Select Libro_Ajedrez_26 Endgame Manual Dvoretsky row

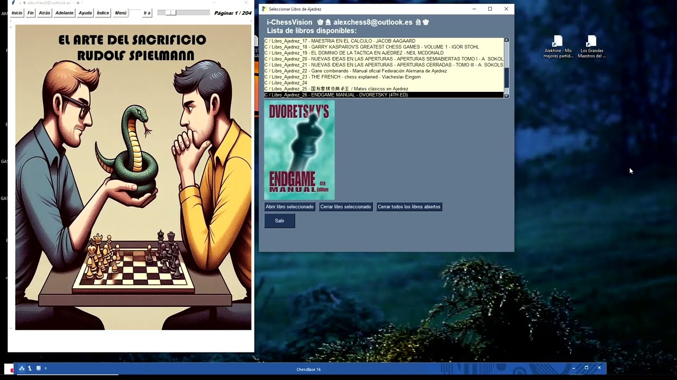pos(384,95)
